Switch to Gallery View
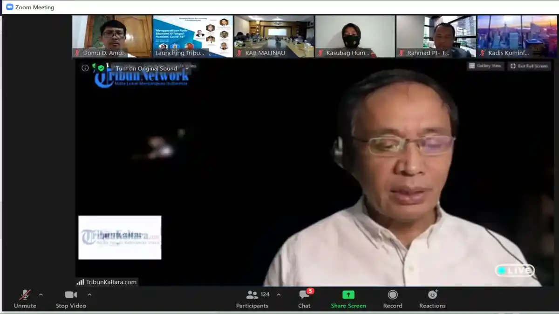The image size is (559, 314). point(485,66)
